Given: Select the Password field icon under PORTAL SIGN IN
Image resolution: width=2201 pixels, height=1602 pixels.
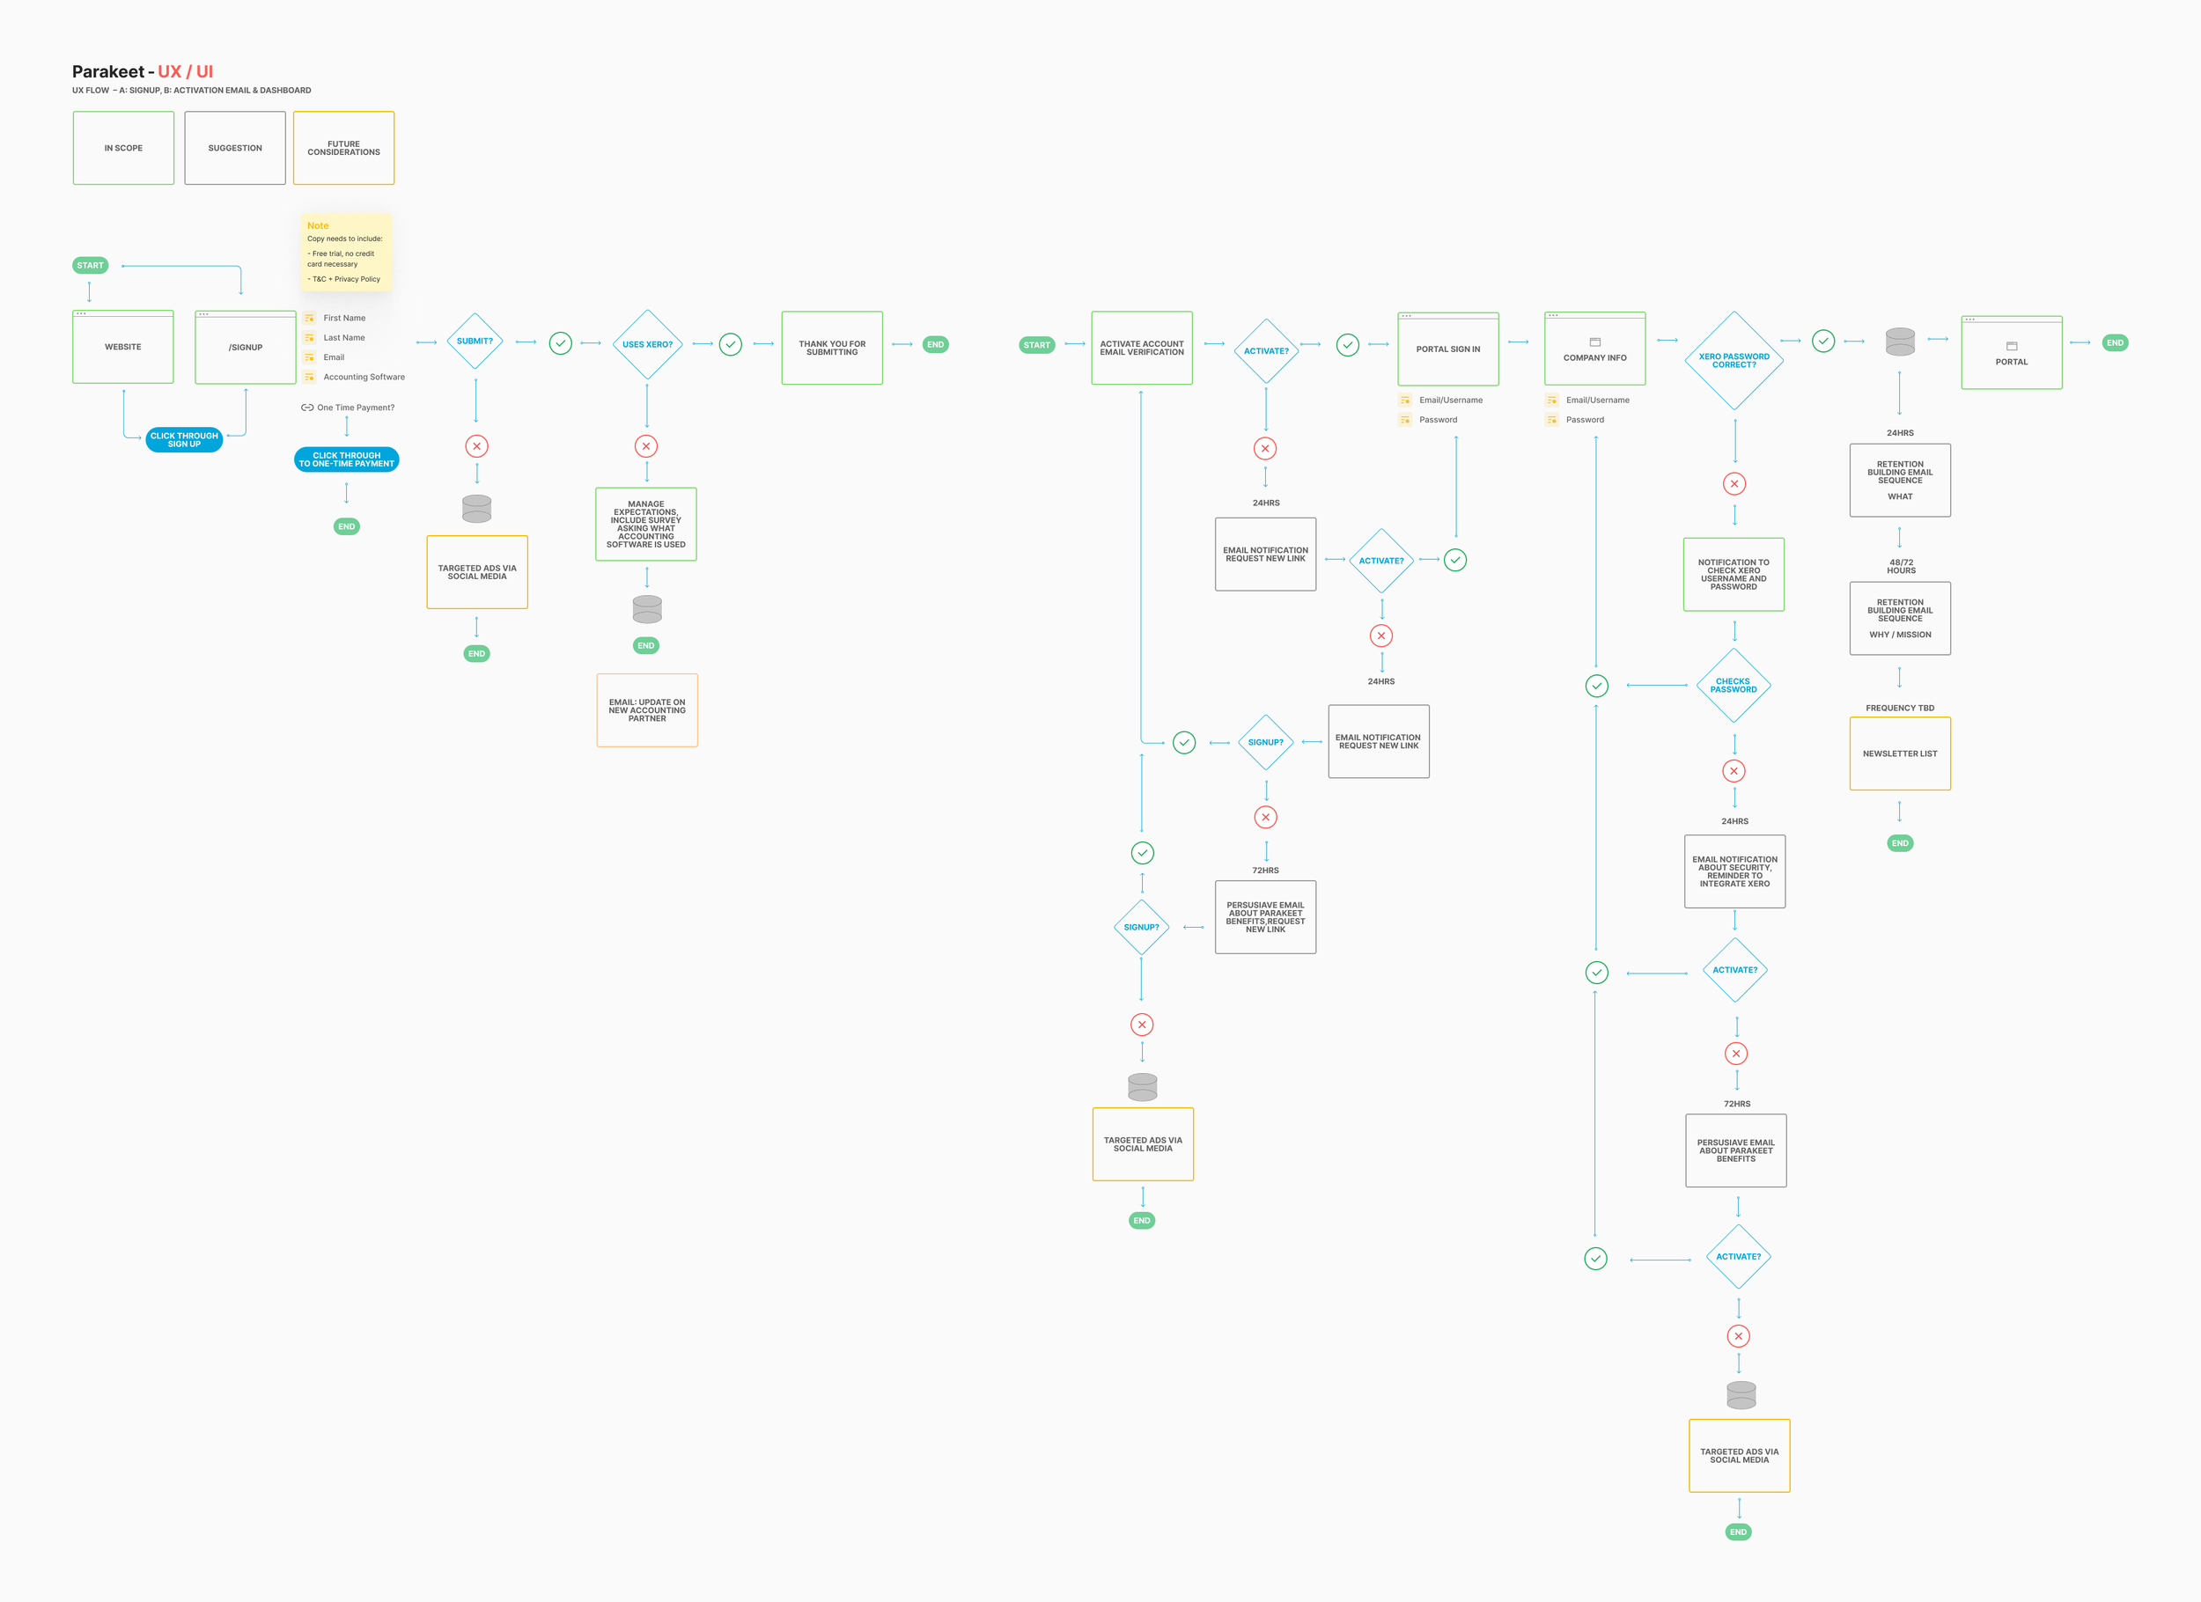Looking at the screenshot, I should point(1407,419).
